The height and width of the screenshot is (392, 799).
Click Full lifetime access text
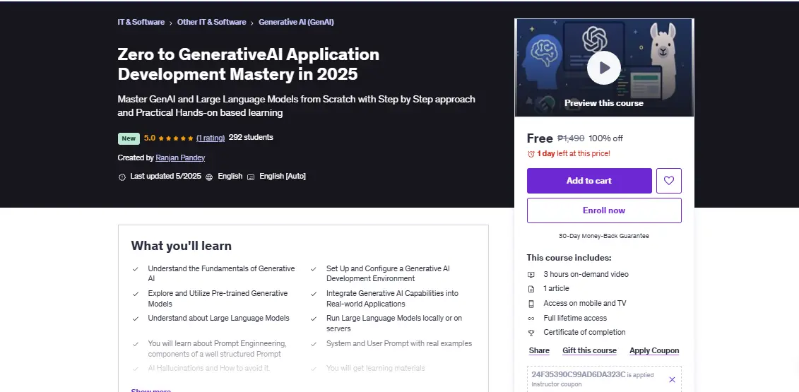575,318
